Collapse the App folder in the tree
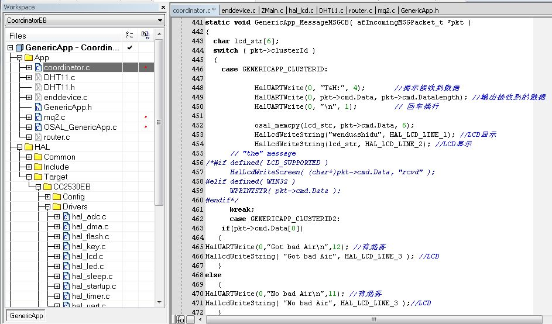The width and height of the screenshot is (552, 324). [x=10, y=58]
